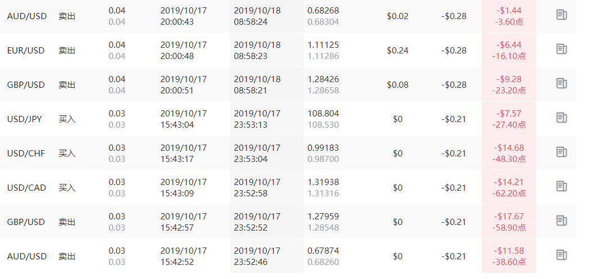Open details icon for AUD/USD 15:42:52 trade

point(562,255)
